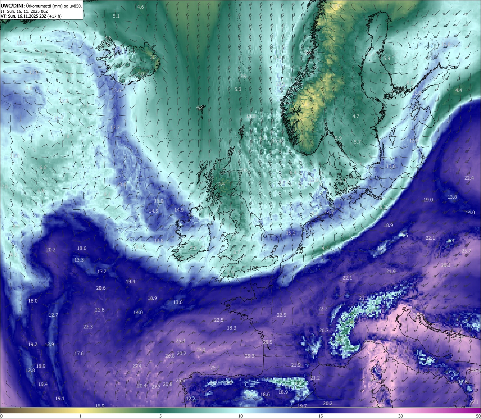Click the 27.0 map value
The width and height of the screenshot is (481, 419).
(201, 350)
